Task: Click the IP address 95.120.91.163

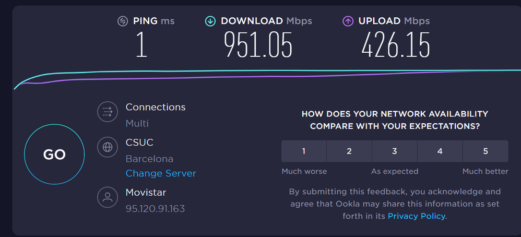Action: pos(155,209)
